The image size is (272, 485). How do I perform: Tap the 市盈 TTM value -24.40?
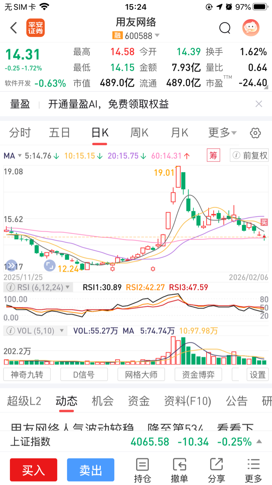(253, 83)
